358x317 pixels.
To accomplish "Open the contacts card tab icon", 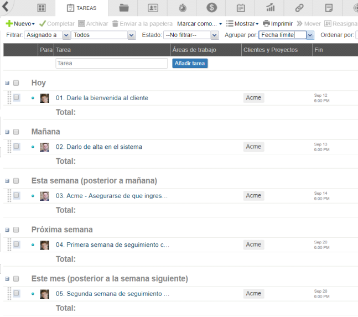I will pyautogui.click(x=153, y=8).
